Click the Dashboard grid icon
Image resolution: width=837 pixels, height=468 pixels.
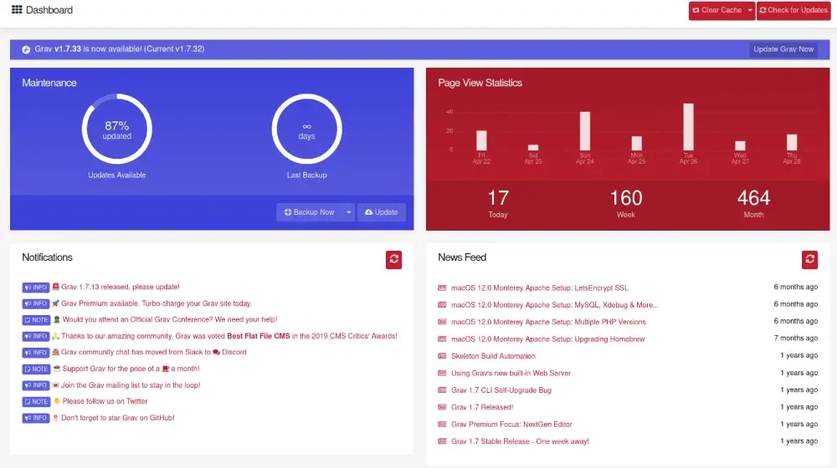click(17, 9)
